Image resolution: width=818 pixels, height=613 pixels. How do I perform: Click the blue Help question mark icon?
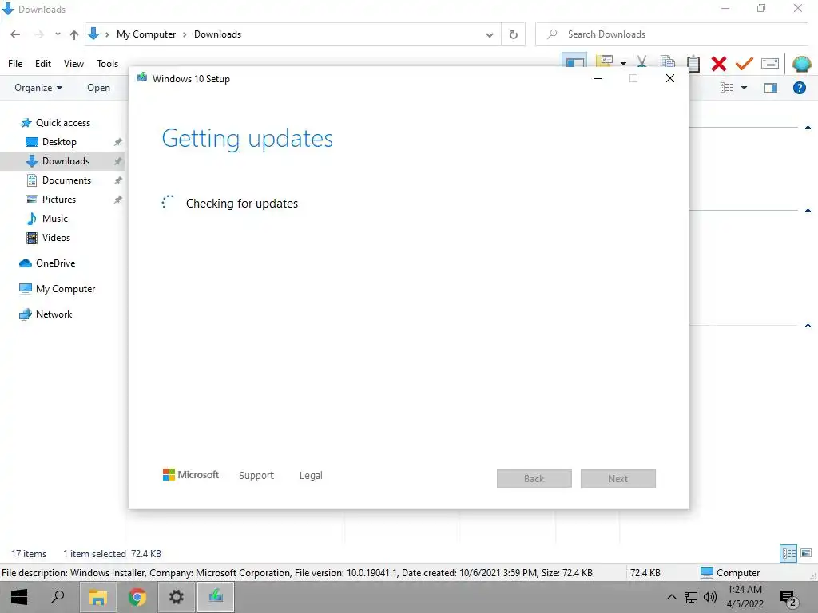click(799, 88)
